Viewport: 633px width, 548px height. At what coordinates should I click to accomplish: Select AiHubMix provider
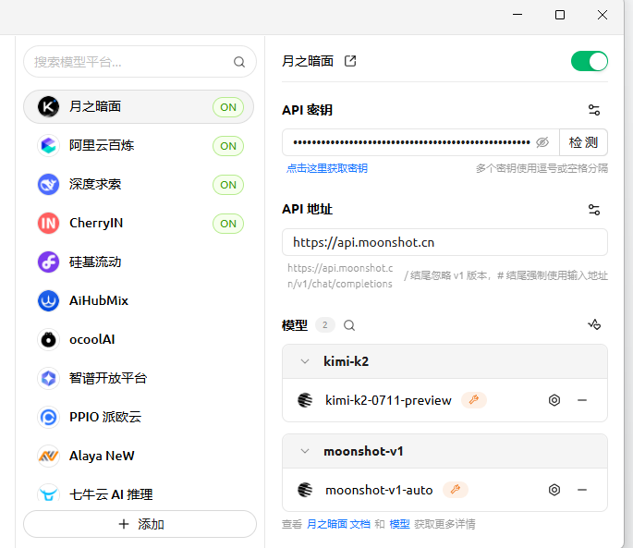coord(139,300)
